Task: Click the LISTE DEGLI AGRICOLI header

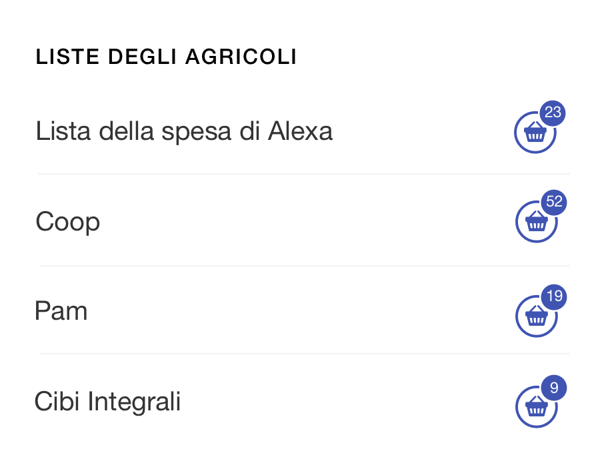Action: coord(166,57)
